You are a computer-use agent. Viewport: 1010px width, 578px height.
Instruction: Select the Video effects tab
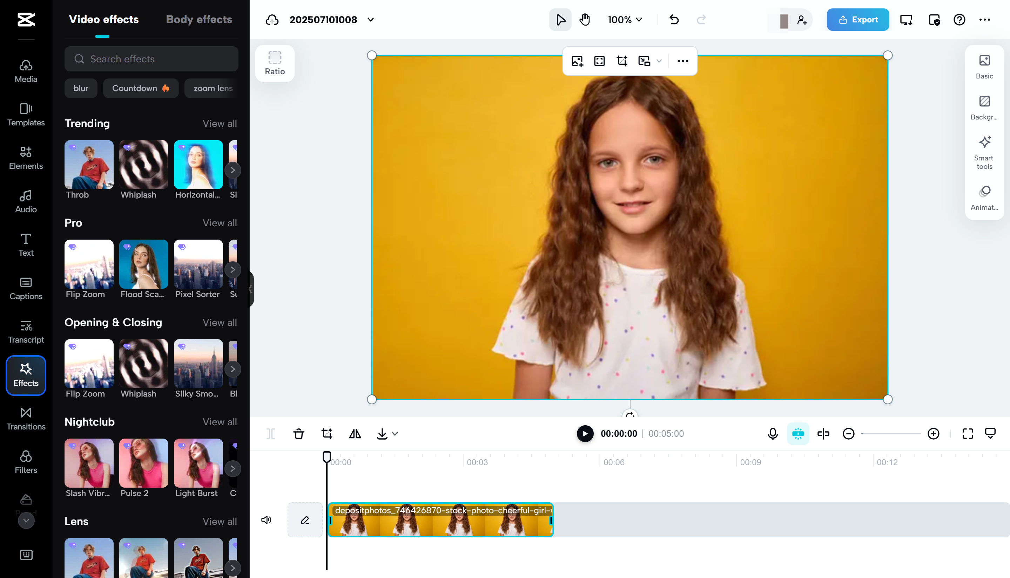click(x=104, y=19)
